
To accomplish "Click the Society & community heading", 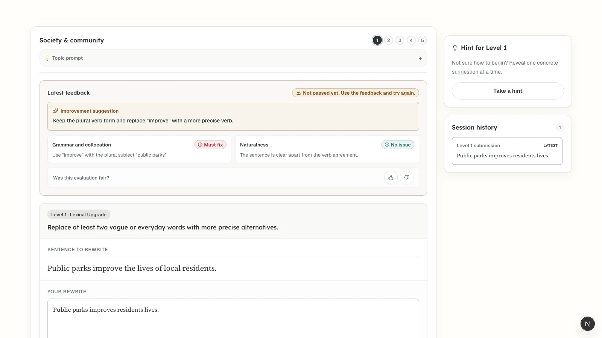I will coord(71,40).
